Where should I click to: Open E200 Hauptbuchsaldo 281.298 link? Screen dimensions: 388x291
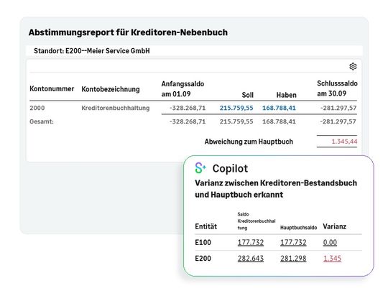293,259
